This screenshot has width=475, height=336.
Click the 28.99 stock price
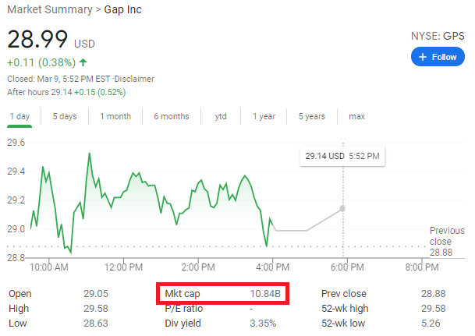point(37,39)
